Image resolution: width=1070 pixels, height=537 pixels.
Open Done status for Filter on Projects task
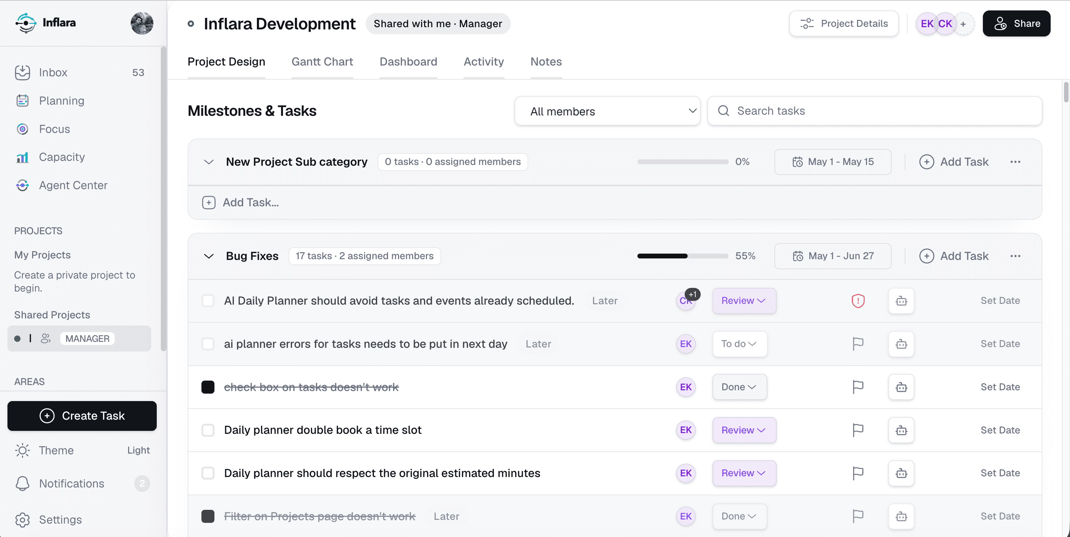coord(739,516)
